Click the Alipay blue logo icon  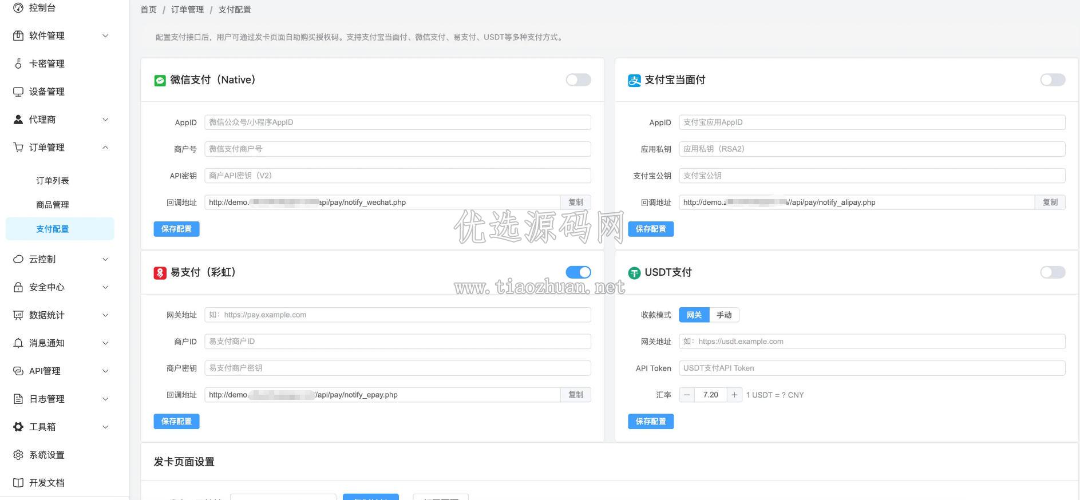click(x=634, y=81)
